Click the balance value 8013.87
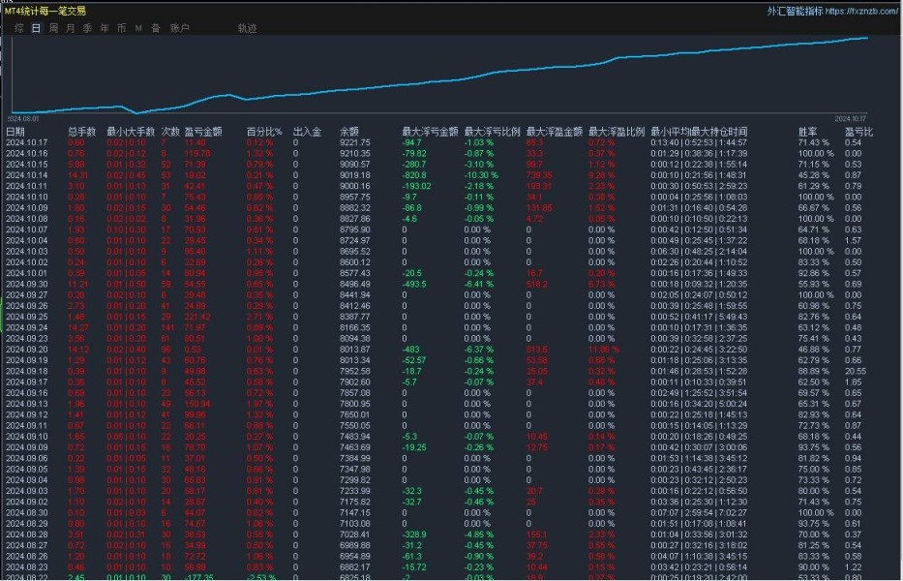Image resolution: width=903 pixels, height=581 pixels. pos(355,350)
